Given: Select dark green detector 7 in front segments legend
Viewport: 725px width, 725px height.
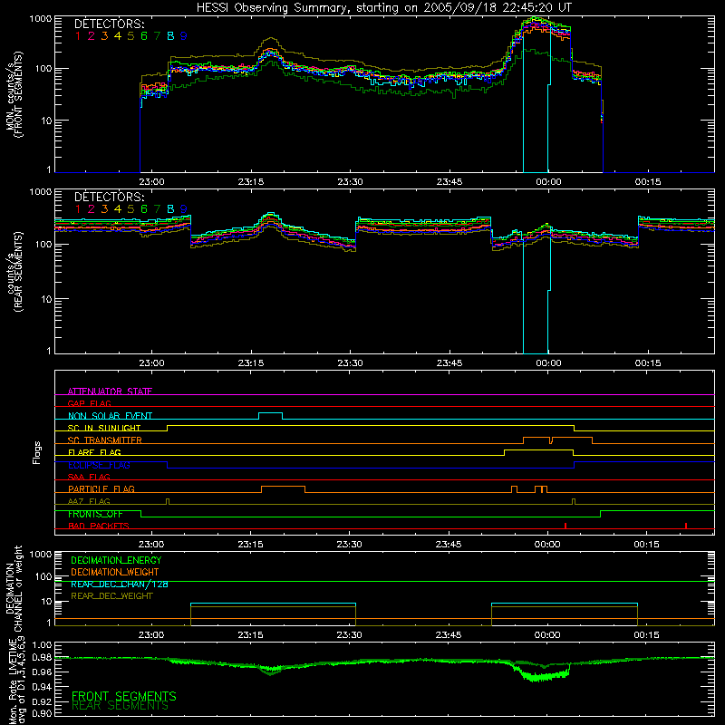Looking at the screenshot, I should [157, 36].
